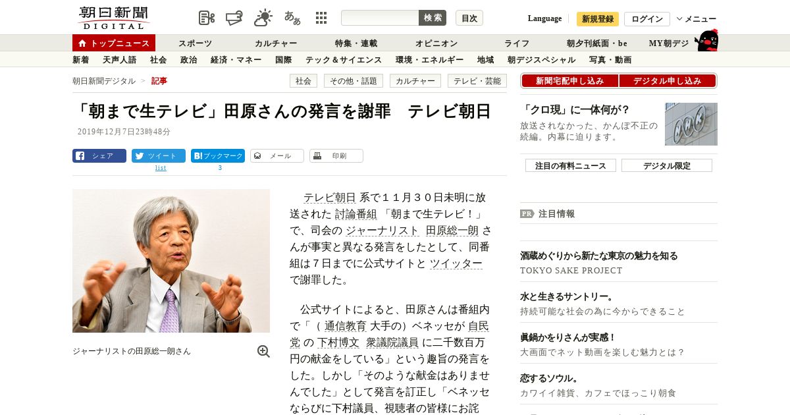
Task: Click 新聞宅配申し込み button
Action: tap(570, 81)
